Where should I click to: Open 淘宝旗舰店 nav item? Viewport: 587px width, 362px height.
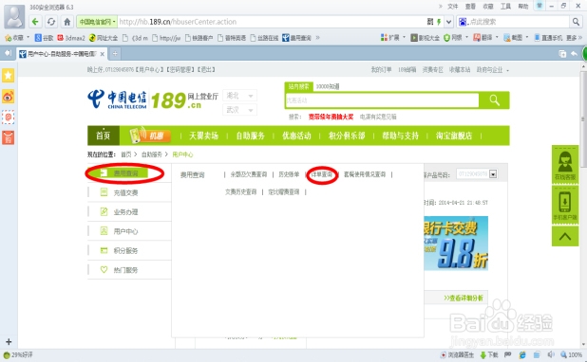coord(454,136)
